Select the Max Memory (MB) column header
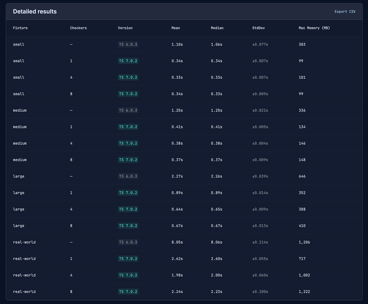 click(x=314, y=28)
